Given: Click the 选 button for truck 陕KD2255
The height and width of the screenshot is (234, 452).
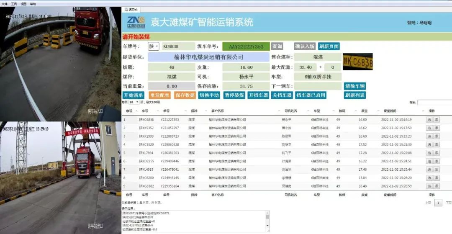Looking at the screenshot, I should tap(429, 161).
